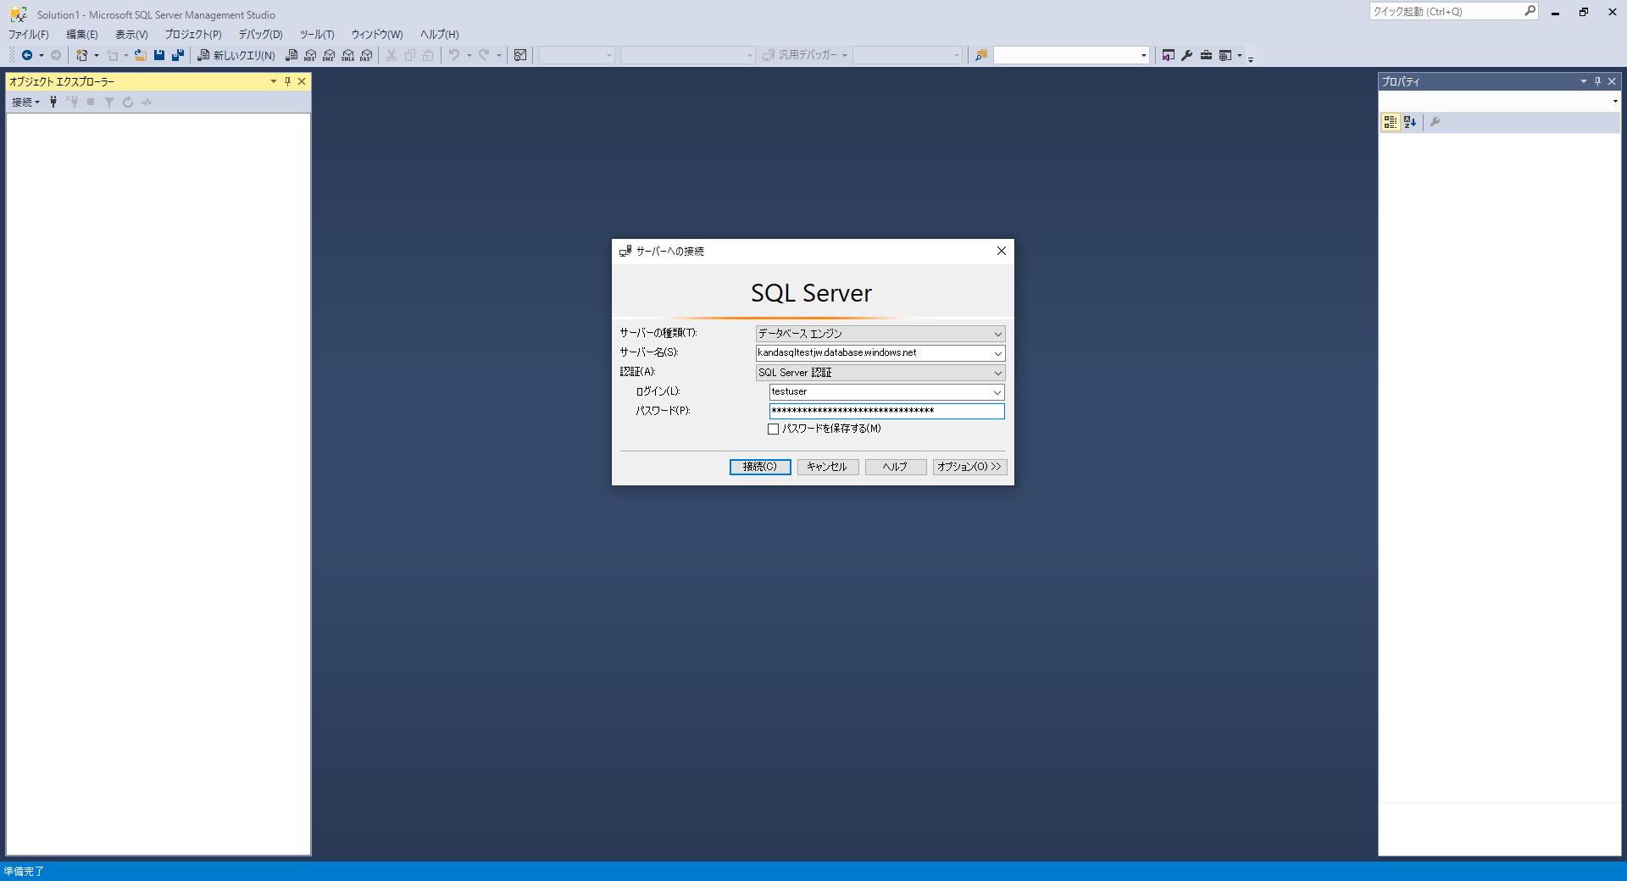
Task: Open the ツール(T) menu
Action: [x=316, y=35]
